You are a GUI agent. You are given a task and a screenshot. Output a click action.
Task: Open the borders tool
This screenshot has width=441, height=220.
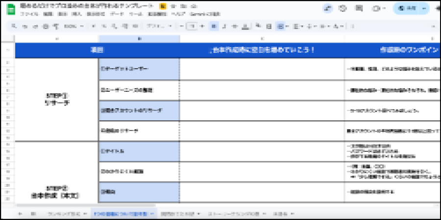click(x=269, y=26)
